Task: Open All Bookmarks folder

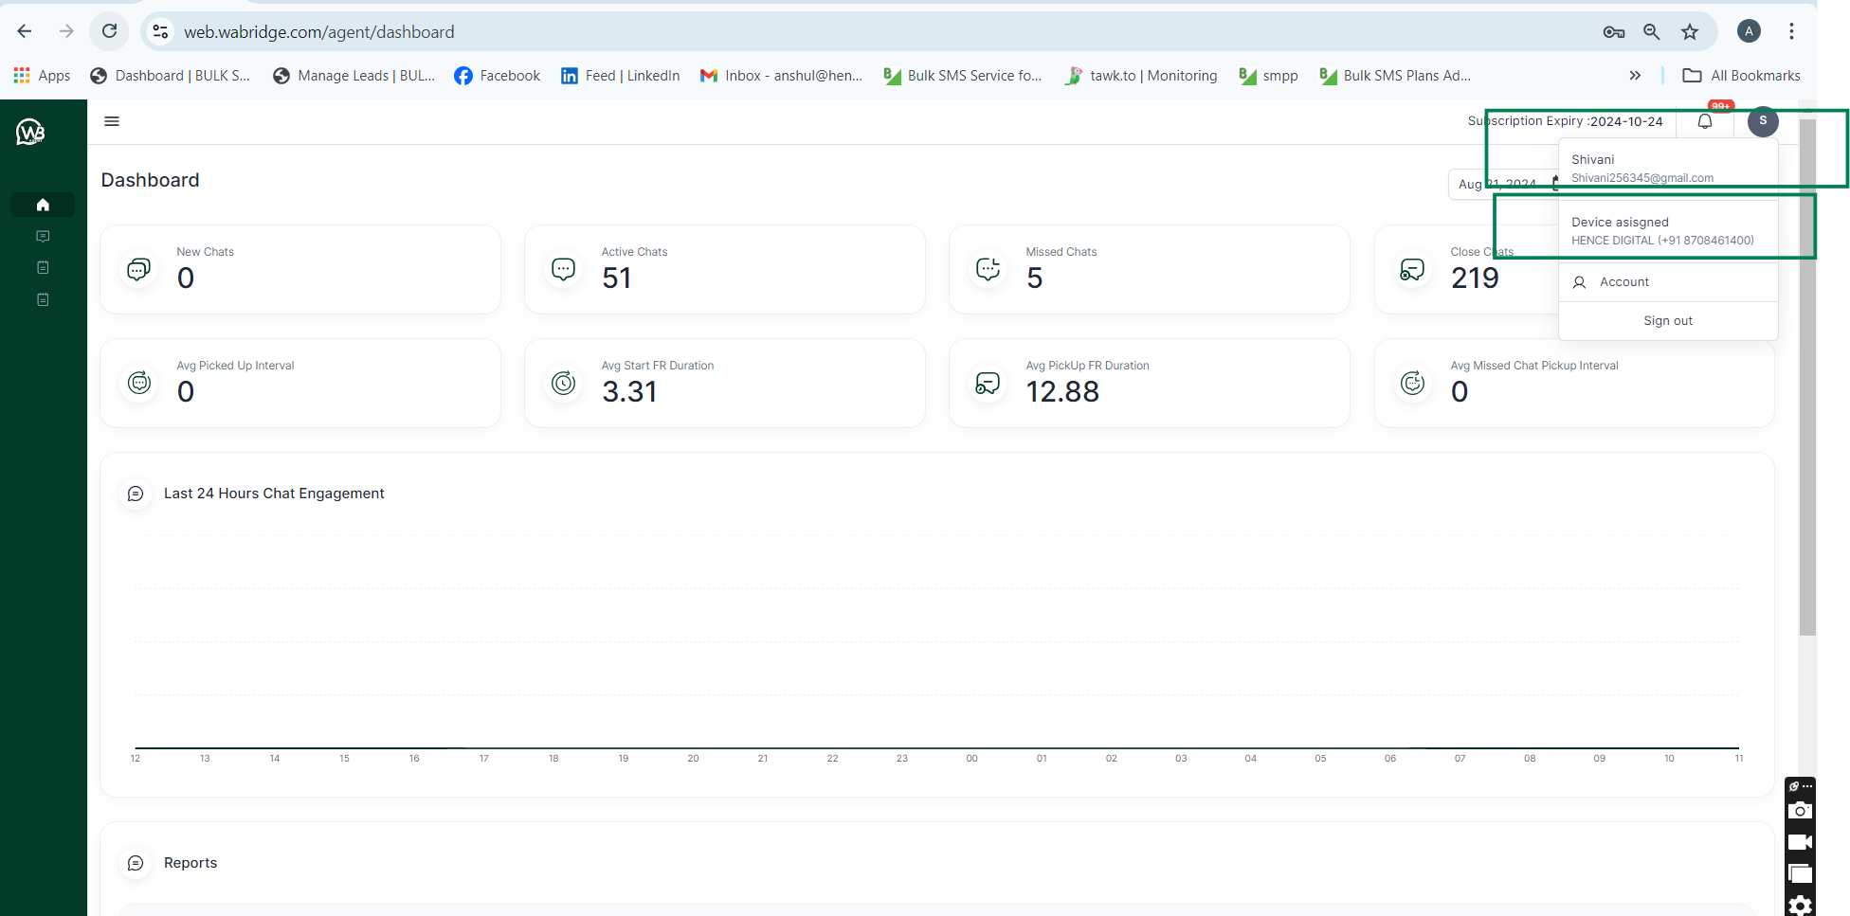Action: (x=1741, y=76)
